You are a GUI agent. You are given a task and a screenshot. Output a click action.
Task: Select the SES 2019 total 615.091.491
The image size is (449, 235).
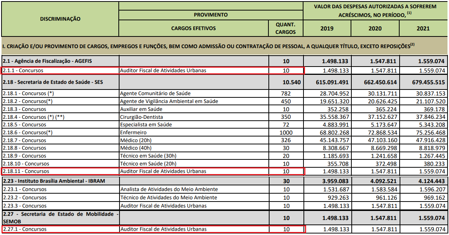click(x=332, y=82)
